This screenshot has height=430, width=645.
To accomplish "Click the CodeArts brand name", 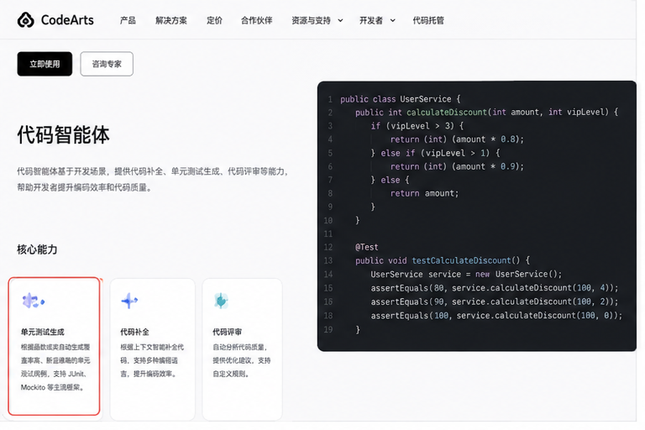I will pos(67,20).
